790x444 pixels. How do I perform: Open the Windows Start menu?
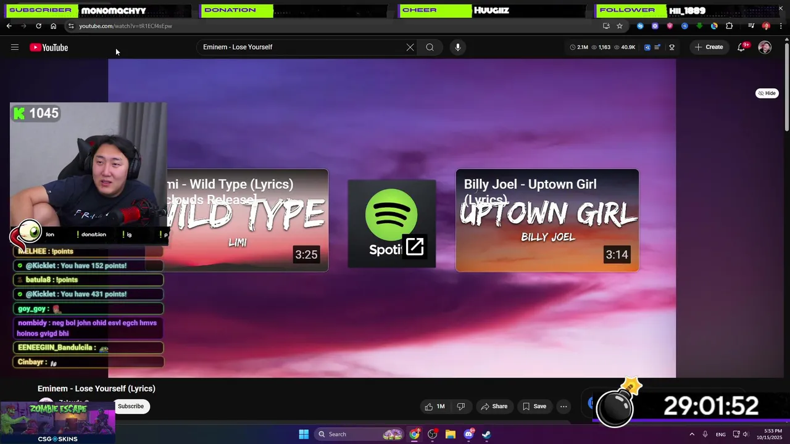tap(304, 434)
